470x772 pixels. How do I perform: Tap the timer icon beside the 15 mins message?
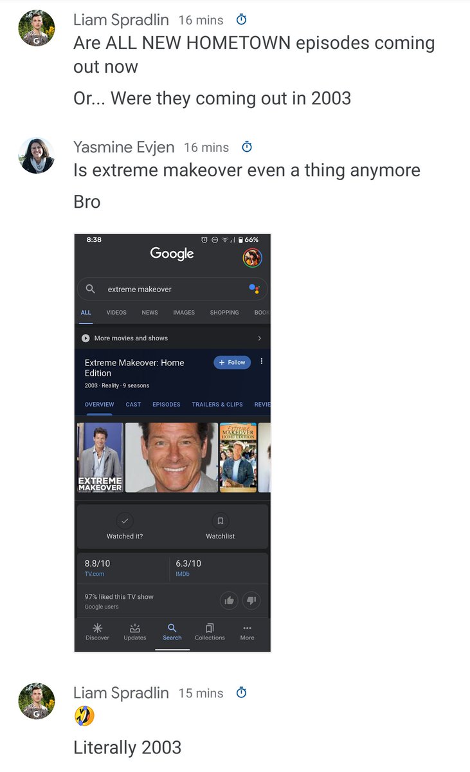coord(241,692)
